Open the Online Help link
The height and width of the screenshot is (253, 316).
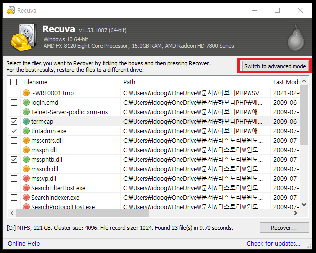24,244
